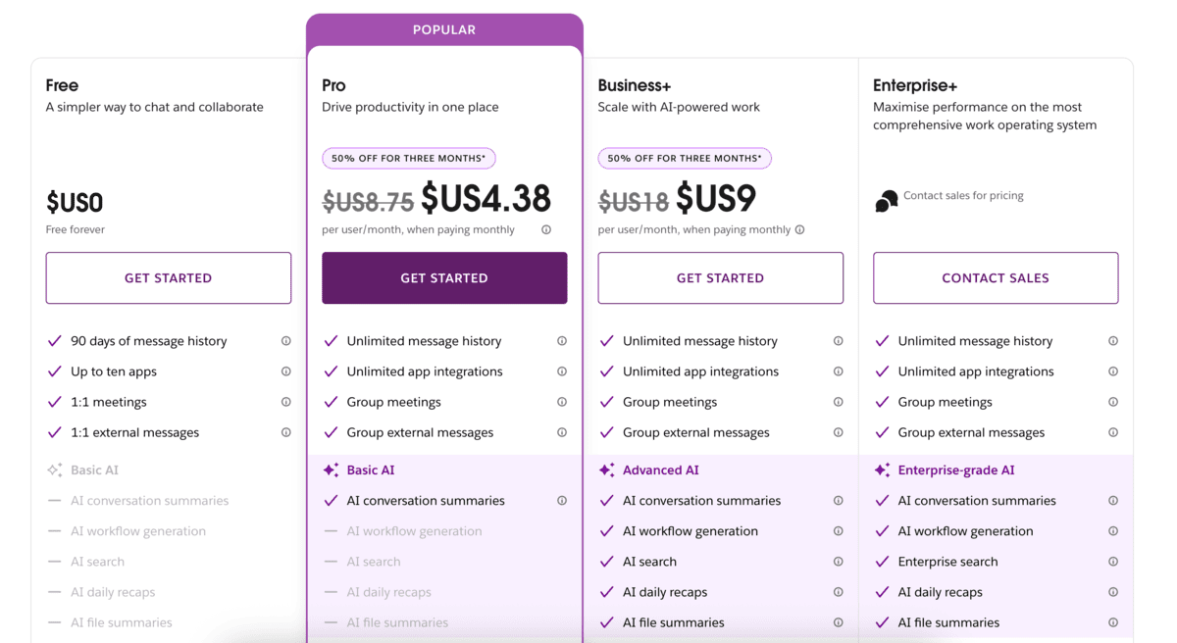
Task: Click the Advanced AI sparkle icon
Action: [607, 470]
